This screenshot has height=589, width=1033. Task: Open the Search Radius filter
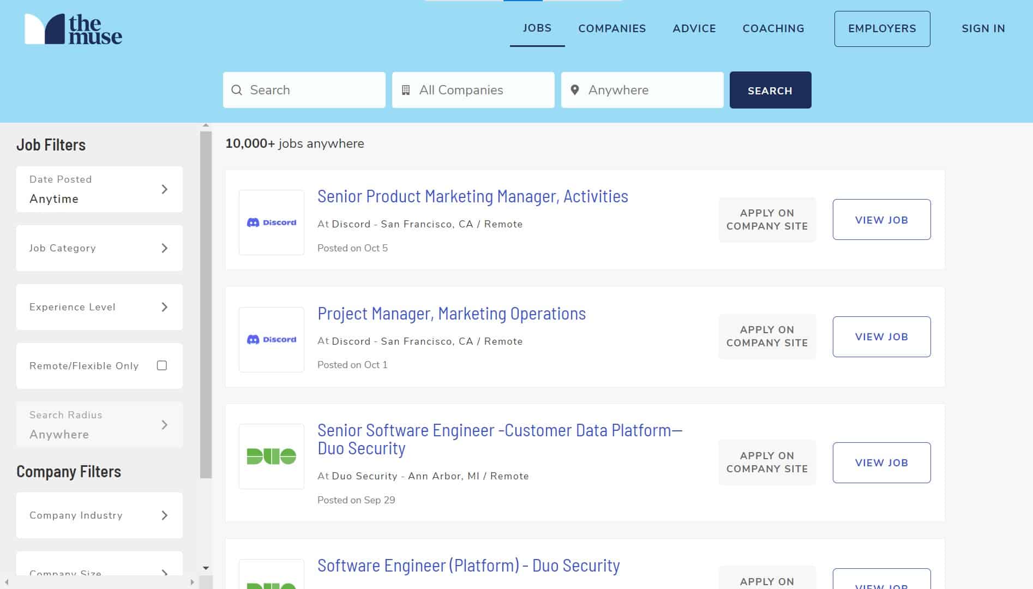[165, 424]
